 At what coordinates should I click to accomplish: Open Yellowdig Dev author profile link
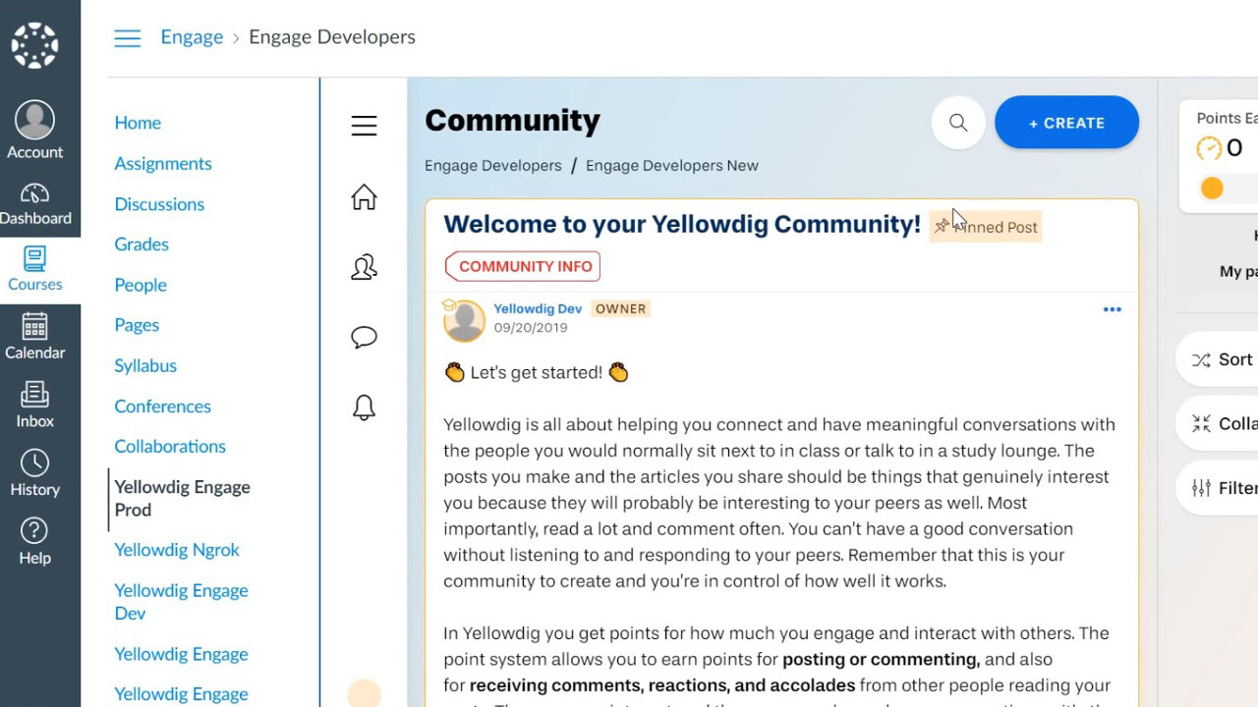pos(538,308)
